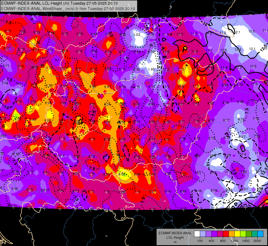268x246 pixels.
Task: Click the wind shear value 2.85
Action: tap(137, 69)
